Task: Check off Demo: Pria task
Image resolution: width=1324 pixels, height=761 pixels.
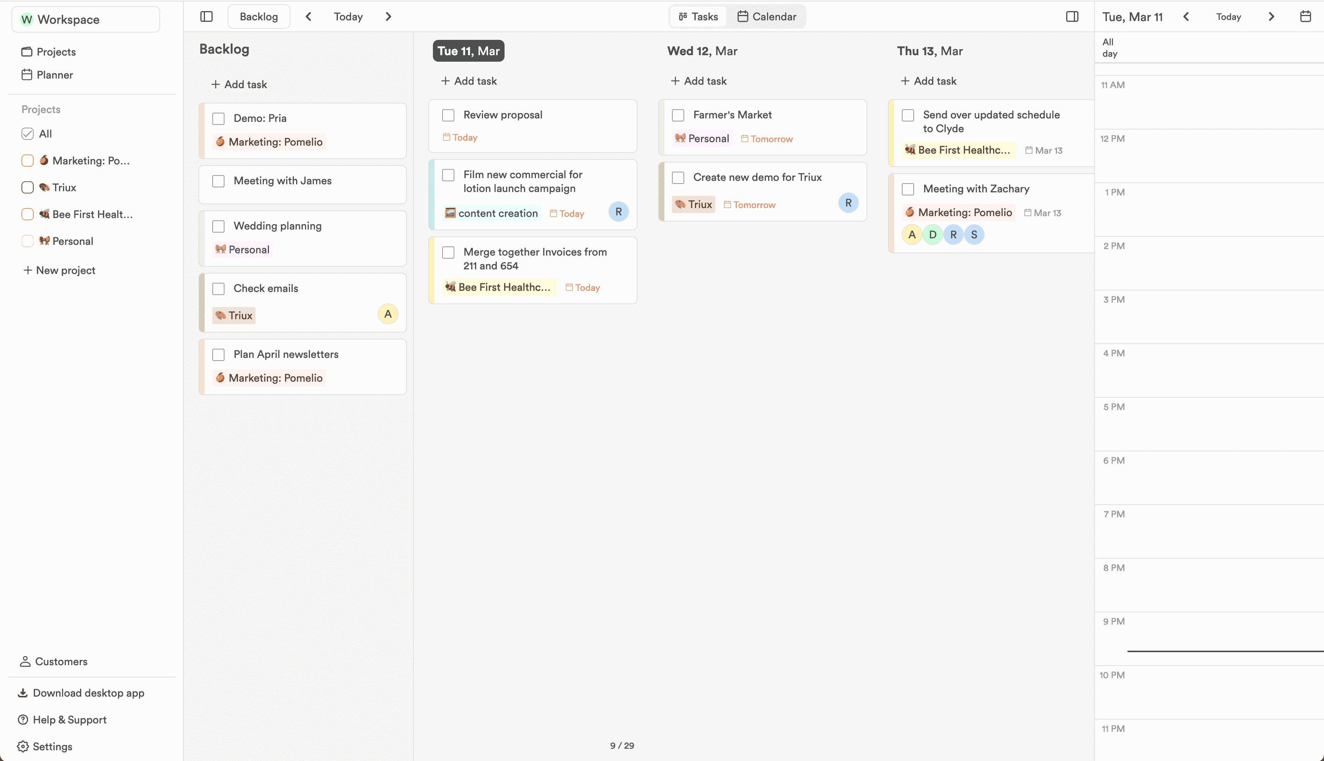Action: tap(218, 119)
